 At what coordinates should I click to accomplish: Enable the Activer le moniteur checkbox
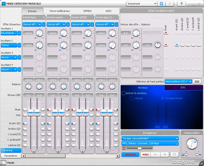(x=123, y=93)
